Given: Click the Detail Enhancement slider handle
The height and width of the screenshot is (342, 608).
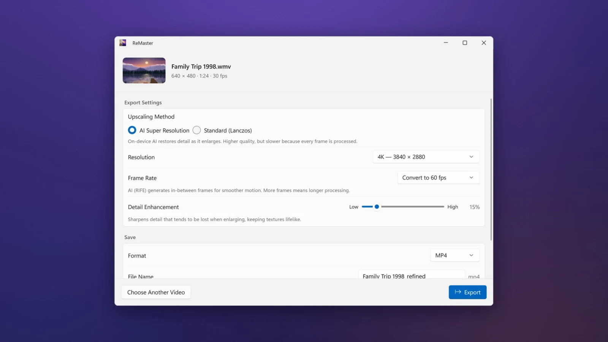Looking at the screenshot, I should (377, 207).
